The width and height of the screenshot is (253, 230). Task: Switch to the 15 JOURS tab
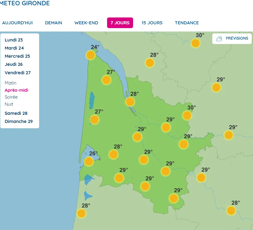152,23
